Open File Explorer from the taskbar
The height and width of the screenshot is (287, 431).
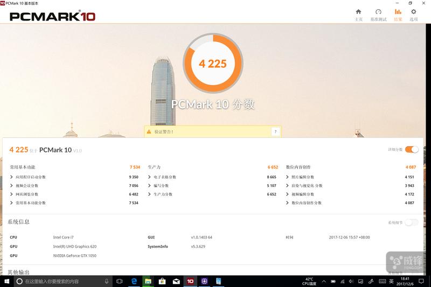(148, 281)
